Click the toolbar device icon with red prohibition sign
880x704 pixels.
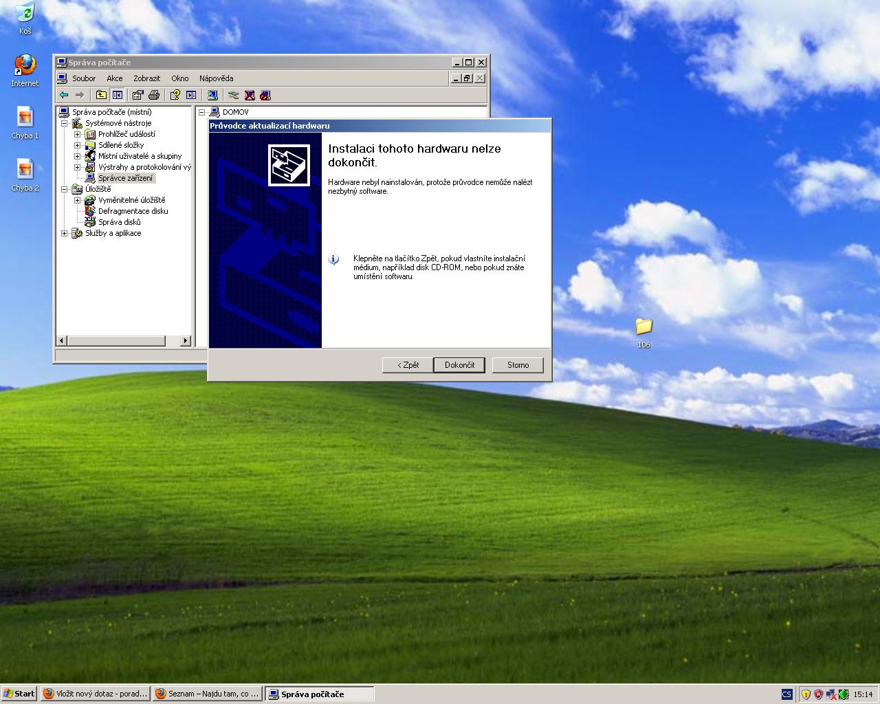(265, 95)
